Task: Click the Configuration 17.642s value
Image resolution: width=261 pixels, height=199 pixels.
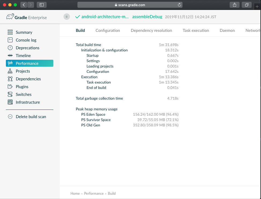Action: click(172, 72)
